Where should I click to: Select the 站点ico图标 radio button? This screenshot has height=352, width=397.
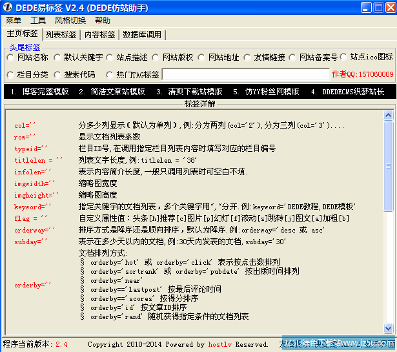pos(343,57)
